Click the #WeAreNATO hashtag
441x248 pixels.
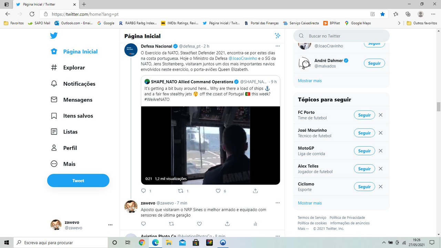point(157,99)
